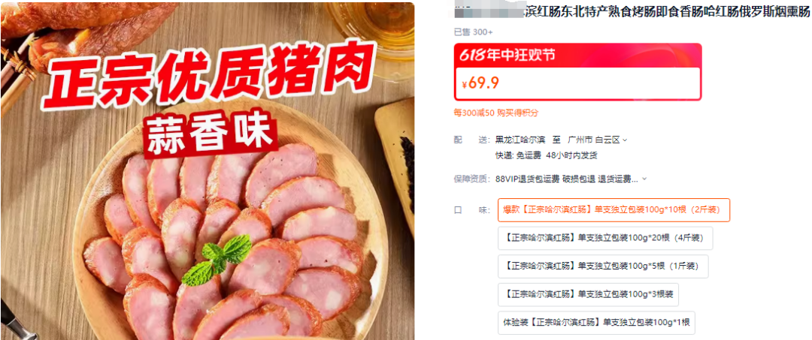Viewport: 812px width, 340px height.
Task: Select the 100g*3根装 package option
Action: [x=588, y=294]
